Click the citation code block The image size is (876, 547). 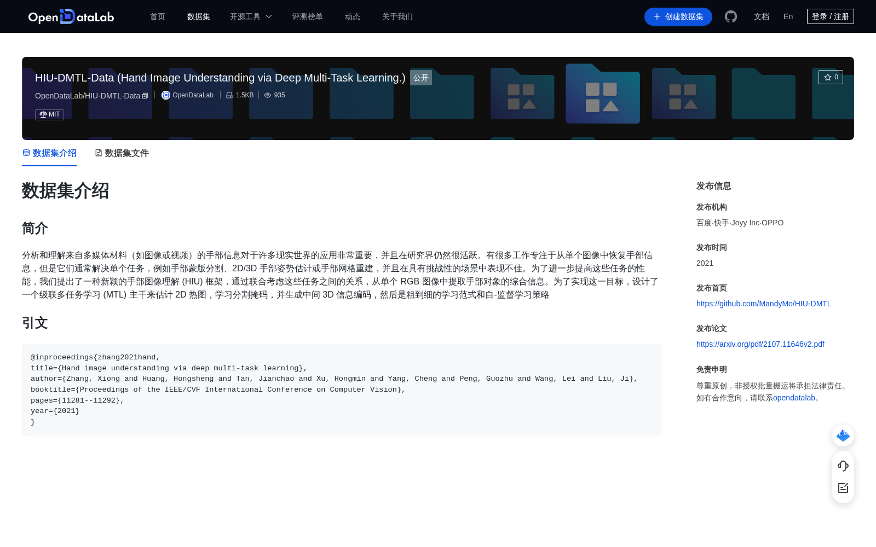tap(342, 389)
